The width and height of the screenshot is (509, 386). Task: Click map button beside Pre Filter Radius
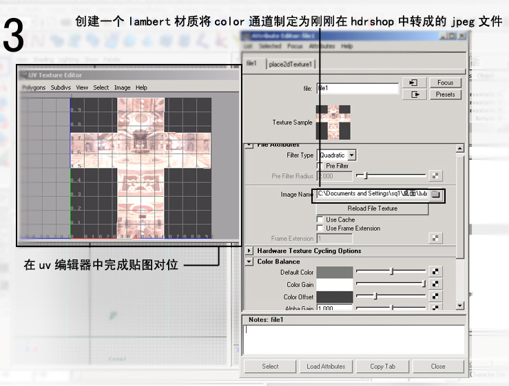[x=435, y=176]
